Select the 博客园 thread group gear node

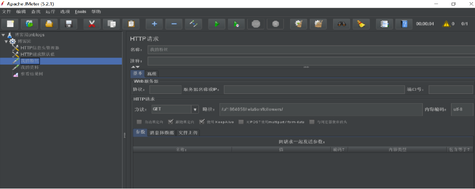pos(25,41)
